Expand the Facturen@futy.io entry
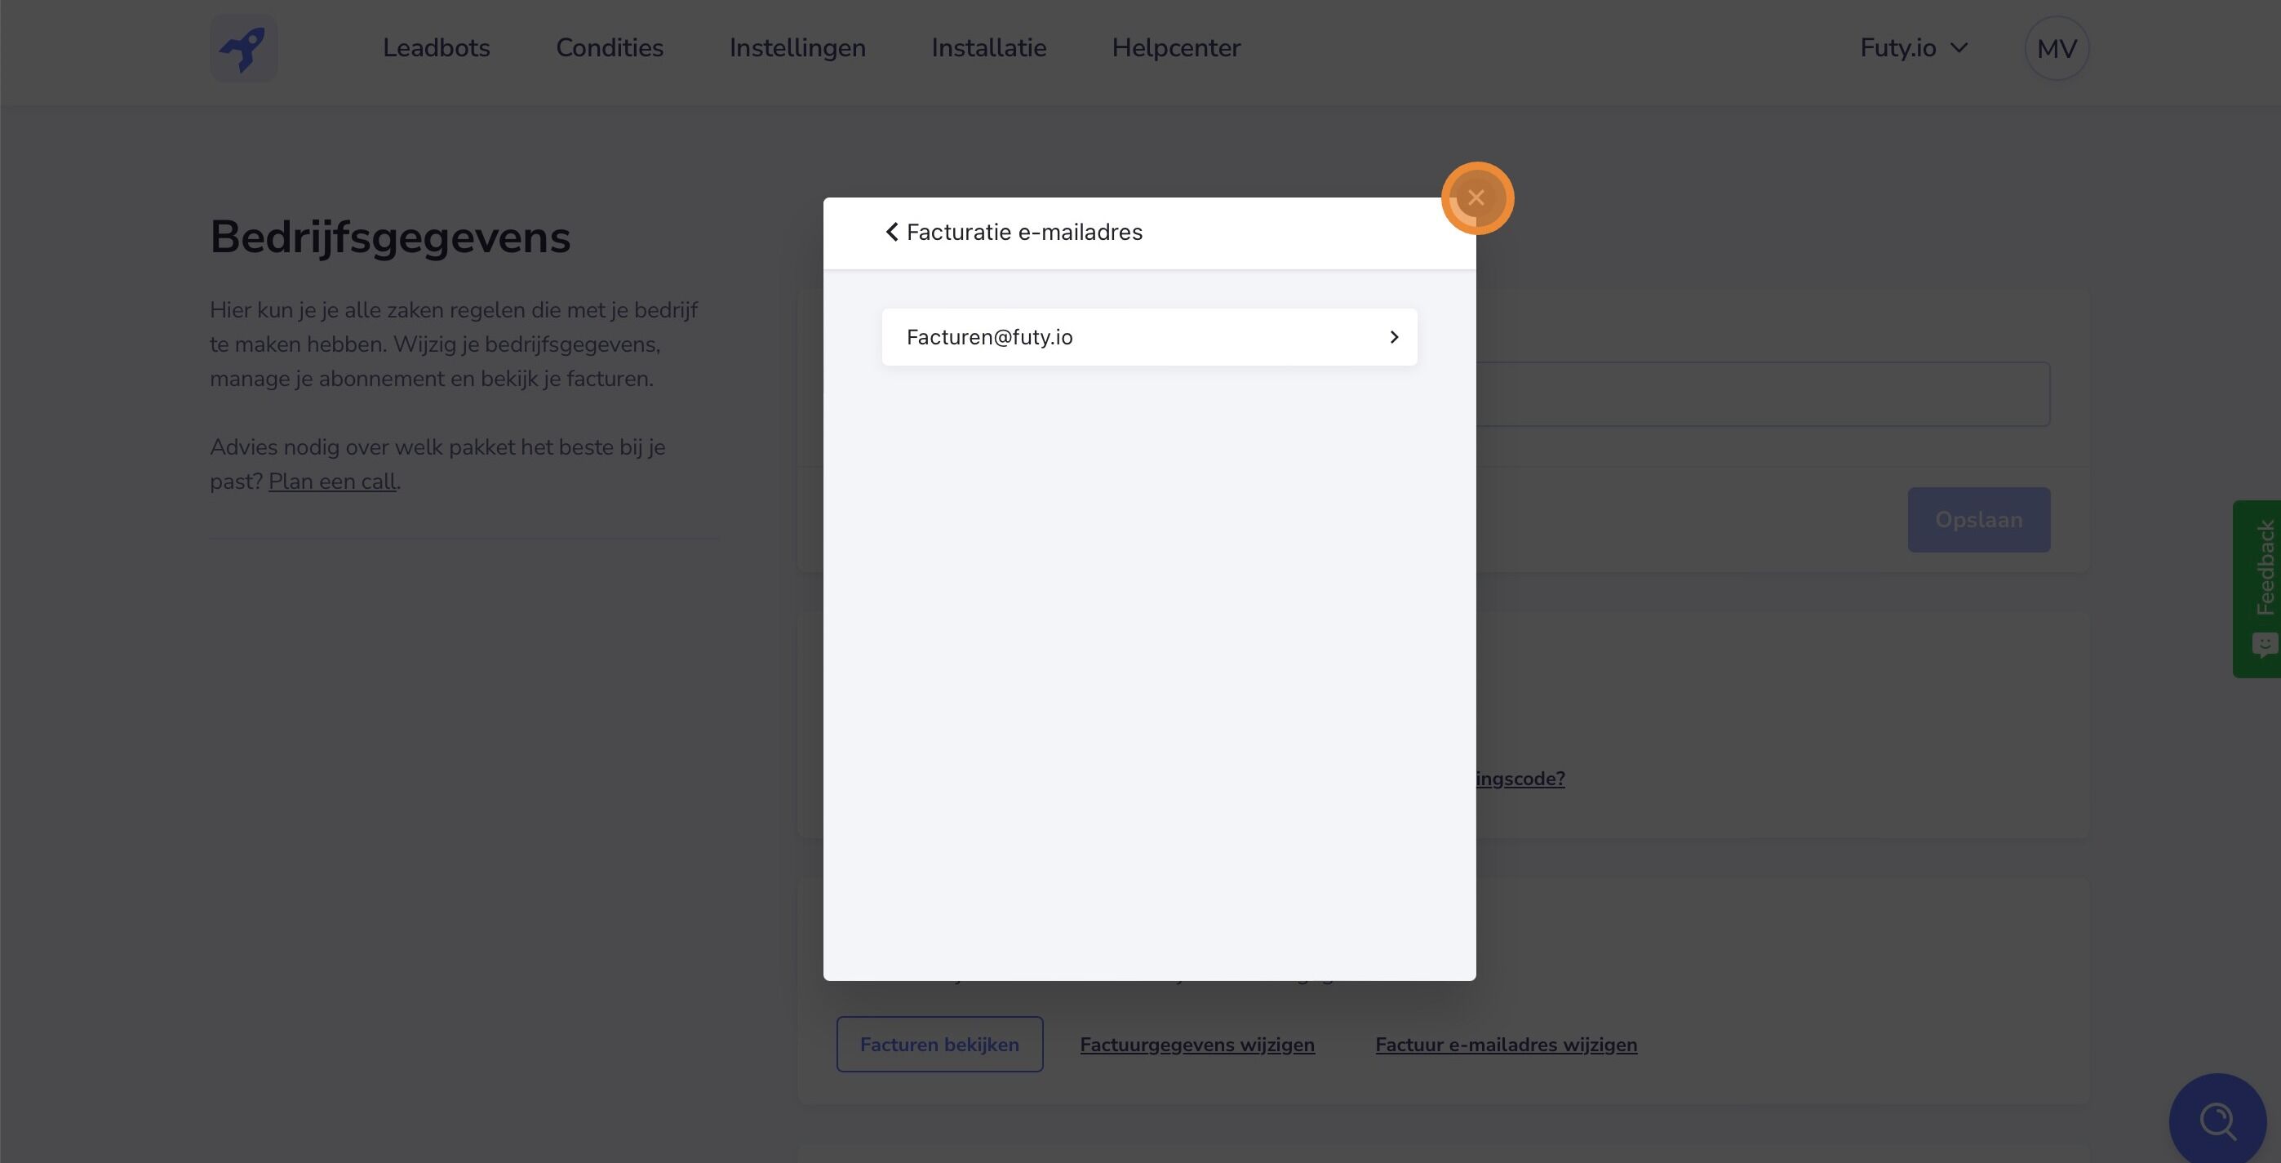2281x1163 pixels. pyautogui.click(x=1148, y=336)
